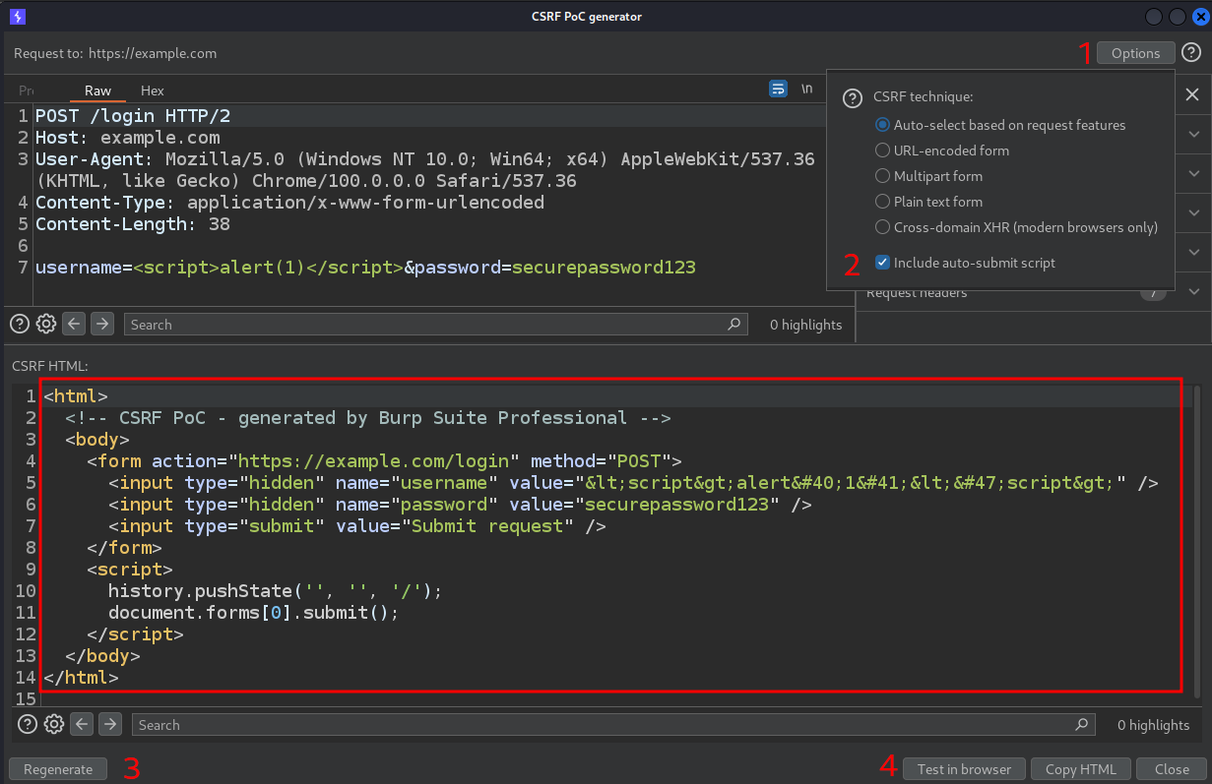The width and height of the screenshot is (1212, 784).
Task: Click the Request headers label
Action: [917, 292]
